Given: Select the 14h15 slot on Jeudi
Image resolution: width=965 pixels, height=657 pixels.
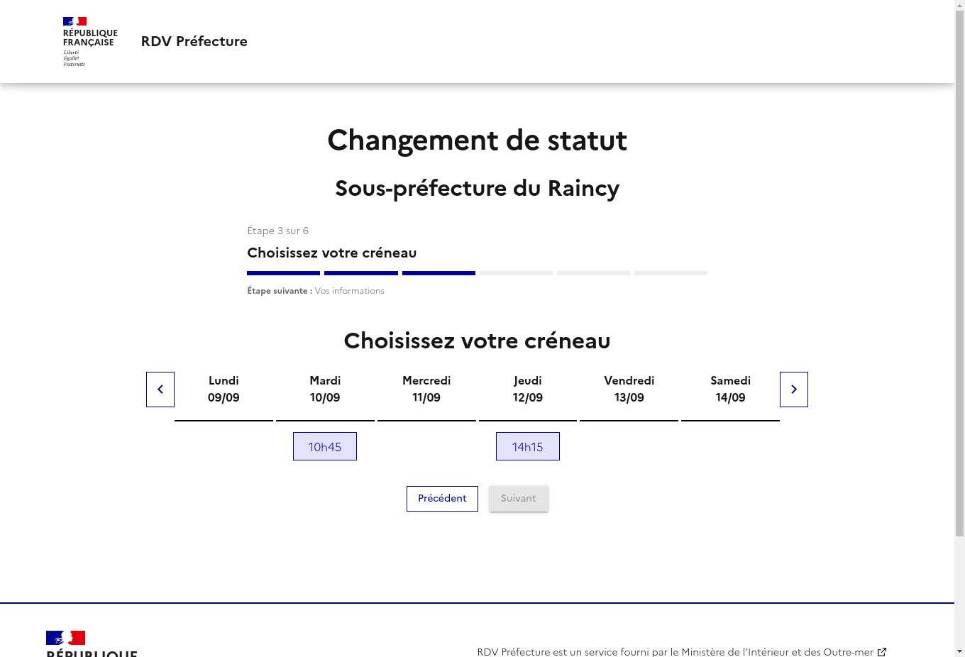Looking at the screenshot, I should (x=528, y=446).
